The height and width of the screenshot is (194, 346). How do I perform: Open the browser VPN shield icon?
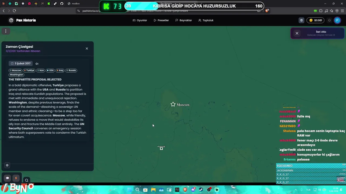337,11
